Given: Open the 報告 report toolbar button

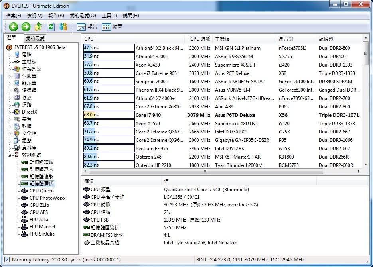Looking at the screenshot, I should (x=87, y=27).
